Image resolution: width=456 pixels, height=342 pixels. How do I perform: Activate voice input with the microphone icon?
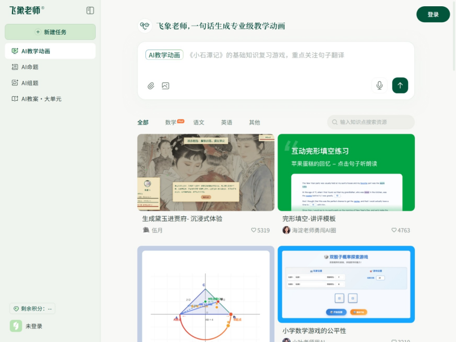pos(378,85)
